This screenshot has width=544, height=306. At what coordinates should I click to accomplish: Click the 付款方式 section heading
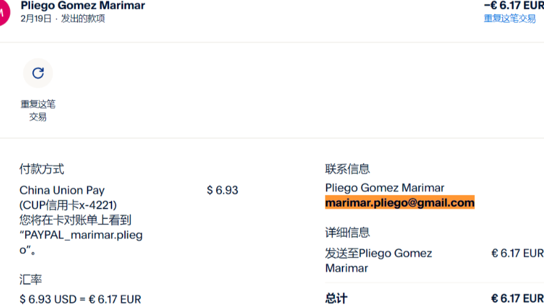42,169
